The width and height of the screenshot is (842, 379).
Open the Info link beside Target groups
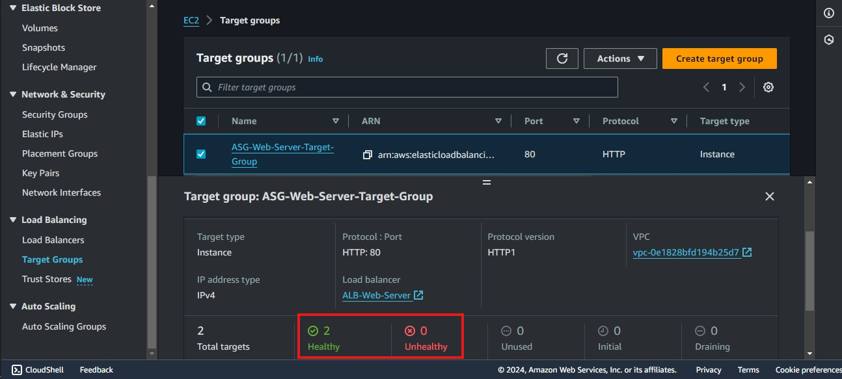point(316,59)
